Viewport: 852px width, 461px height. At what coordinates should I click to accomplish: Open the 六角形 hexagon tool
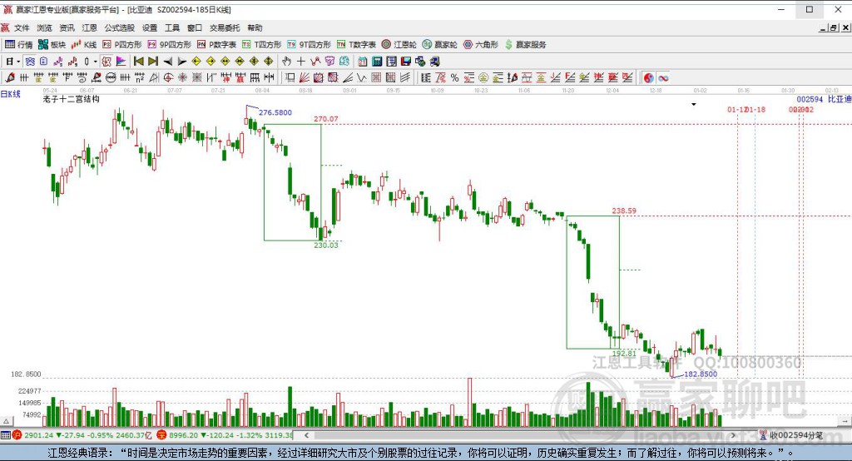click(481, 45)
